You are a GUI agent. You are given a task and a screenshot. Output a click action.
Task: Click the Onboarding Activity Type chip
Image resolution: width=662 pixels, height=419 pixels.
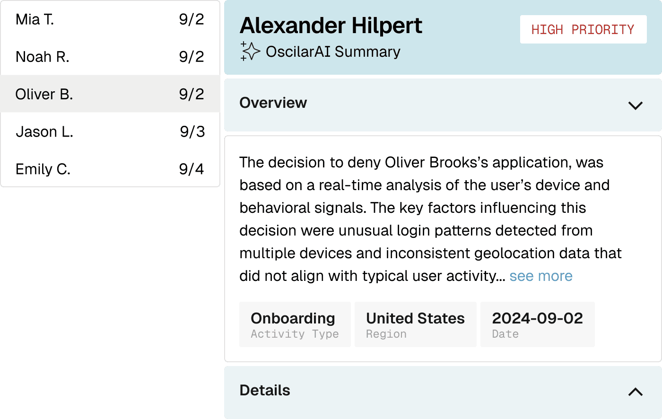[x=295, y=324]
